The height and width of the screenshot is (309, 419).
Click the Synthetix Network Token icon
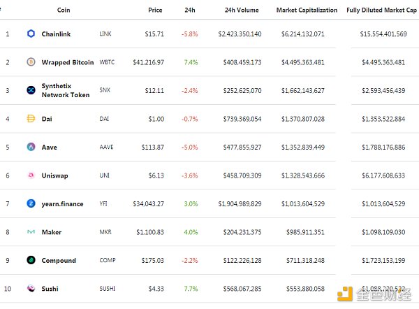tap(31, 90)
